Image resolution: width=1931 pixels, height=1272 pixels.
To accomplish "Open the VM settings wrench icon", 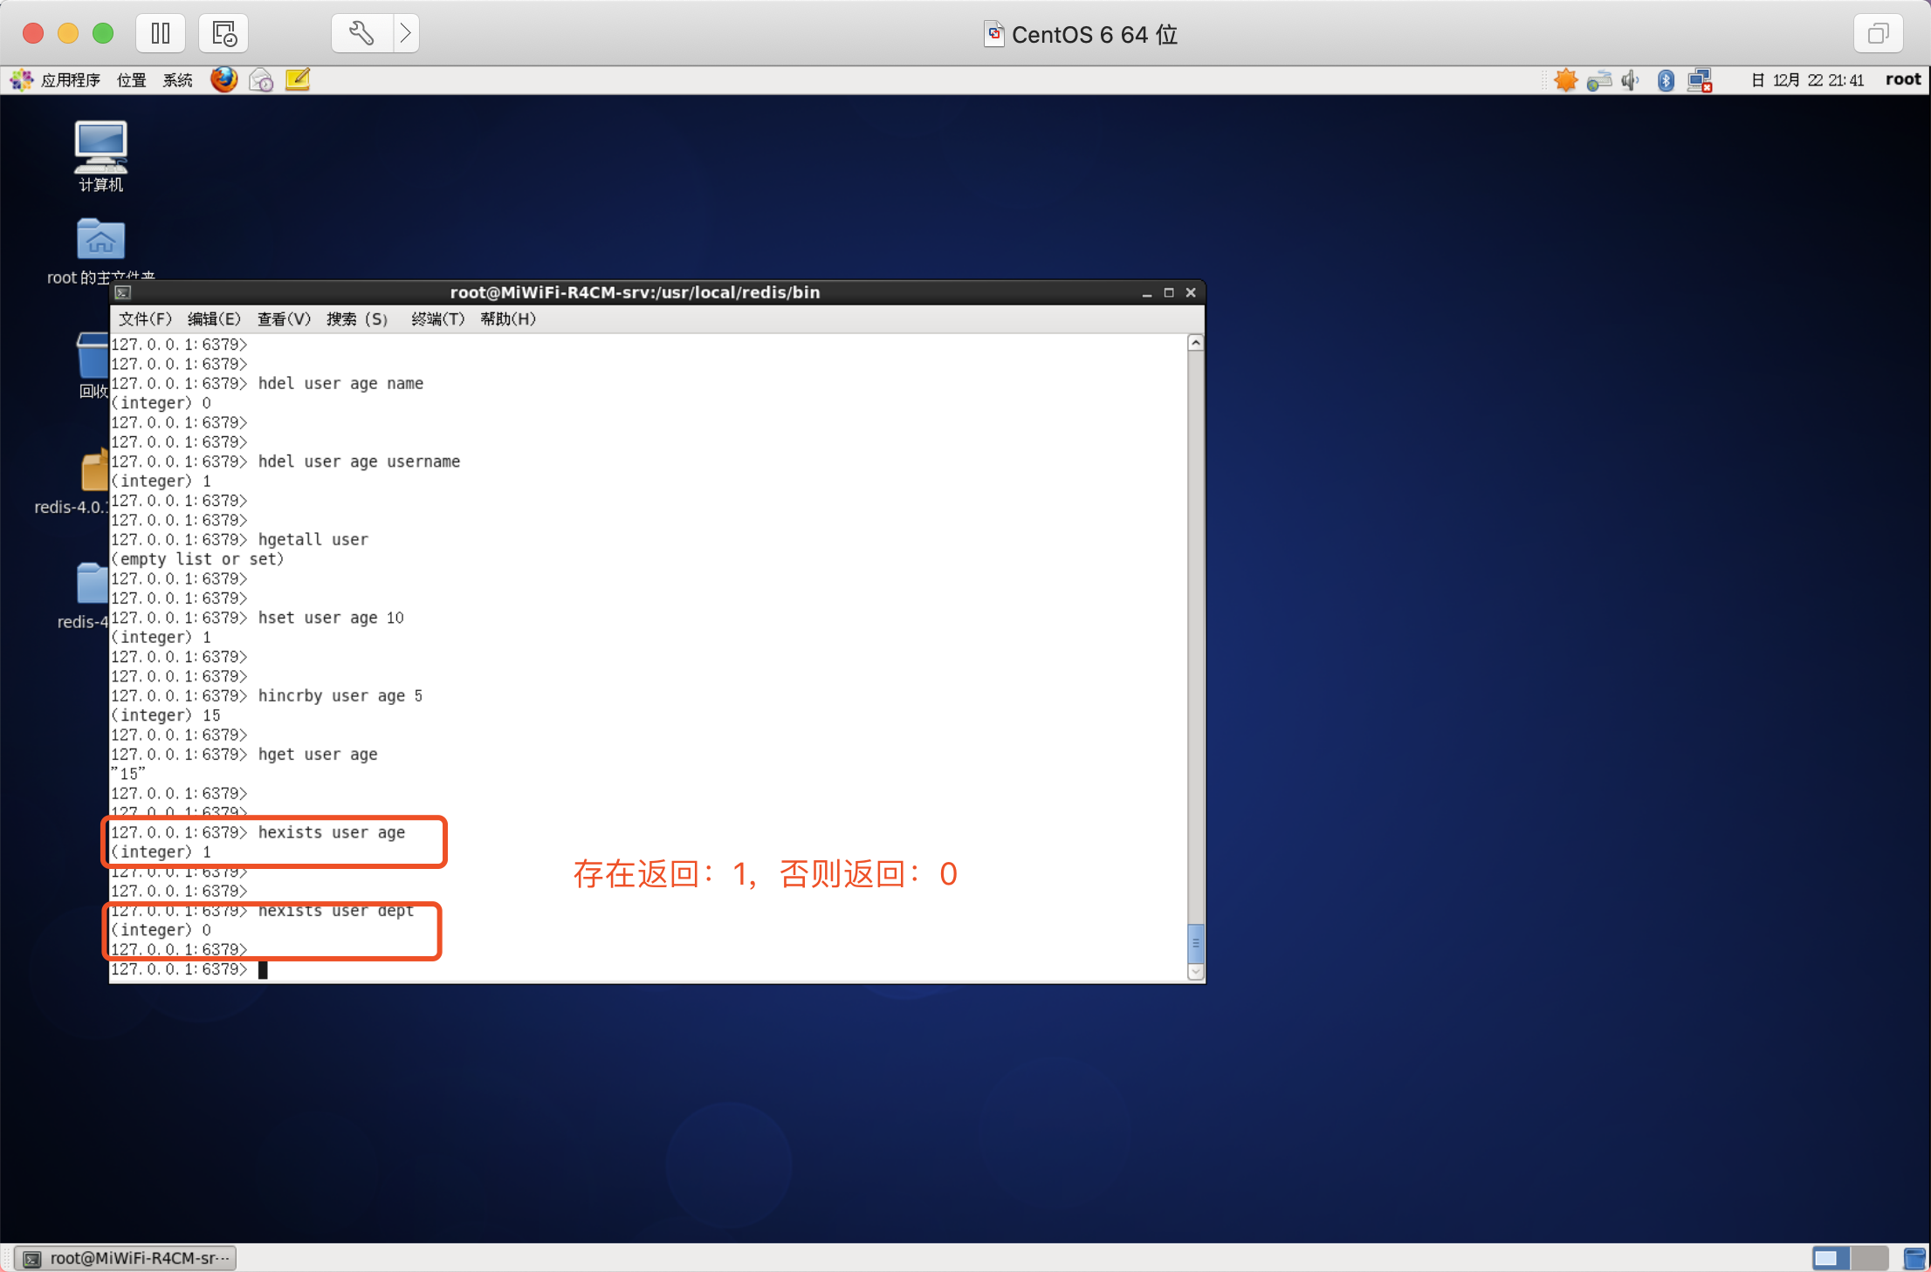I will 361,34.
